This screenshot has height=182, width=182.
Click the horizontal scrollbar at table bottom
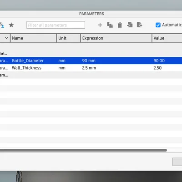point(83,150)
